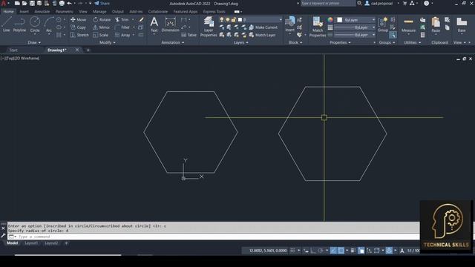The height and width of the screenshot is (267, 475).
Task: Switch to Layout1 tab
Action: click(31, 243)
